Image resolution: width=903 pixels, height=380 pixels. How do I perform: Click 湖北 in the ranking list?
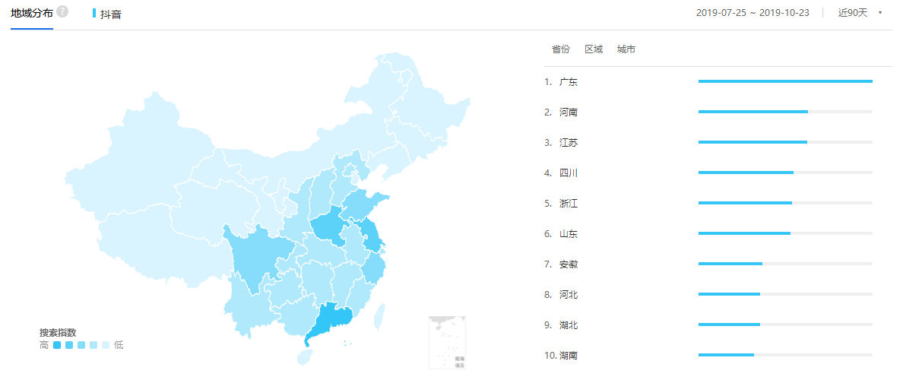point(569,325)
